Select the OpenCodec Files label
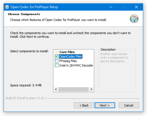Image resolution: width=147 pixels, height=116 pixels. coord(71,56)
